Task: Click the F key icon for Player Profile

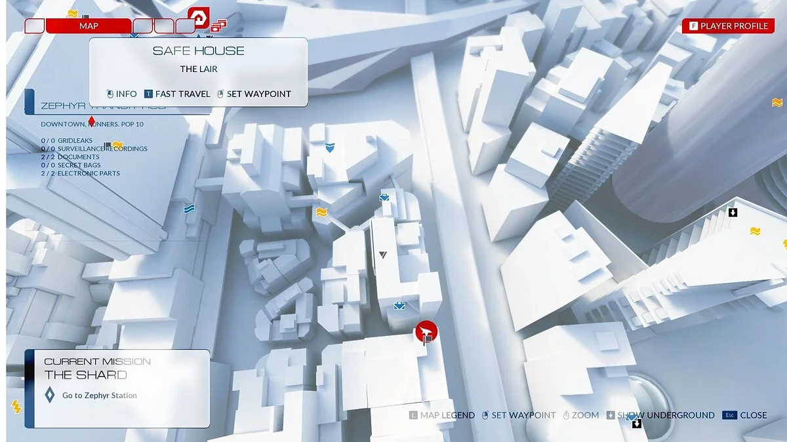Action: point(693,26)
